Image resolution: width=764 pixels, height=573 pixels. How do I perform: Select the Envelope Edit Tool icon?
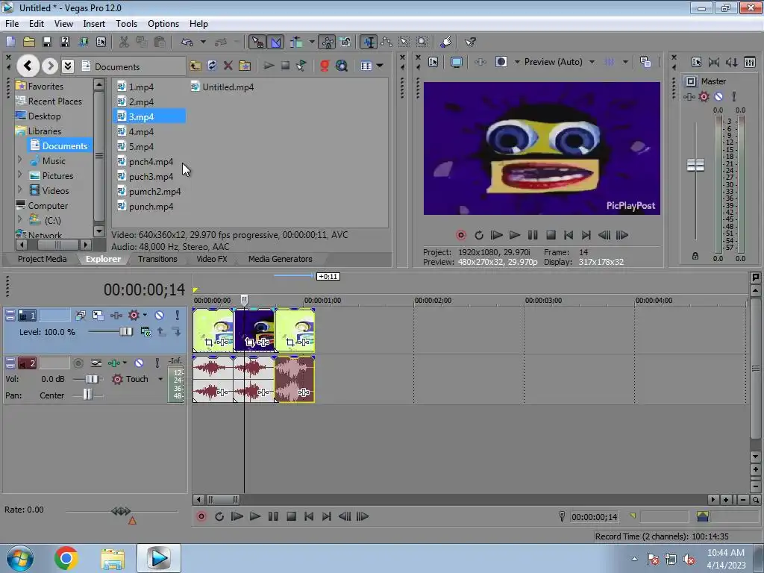386,42
